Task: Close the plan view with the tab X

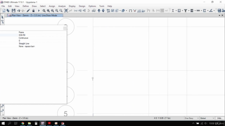Action: click(x=223, y=15)
